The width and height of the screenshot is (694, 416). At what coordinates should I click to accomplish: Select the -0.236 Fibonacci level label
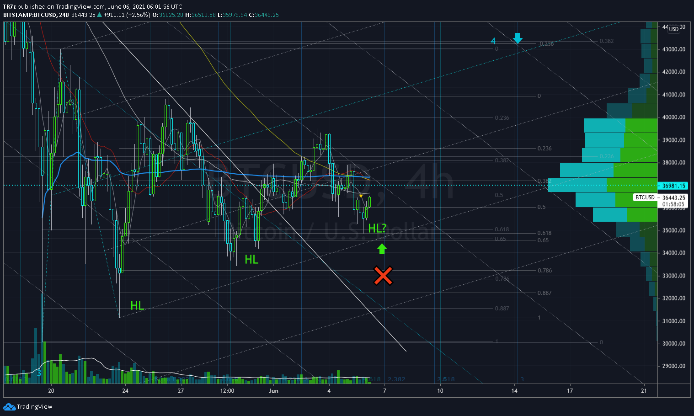click(x=546, y=44)
